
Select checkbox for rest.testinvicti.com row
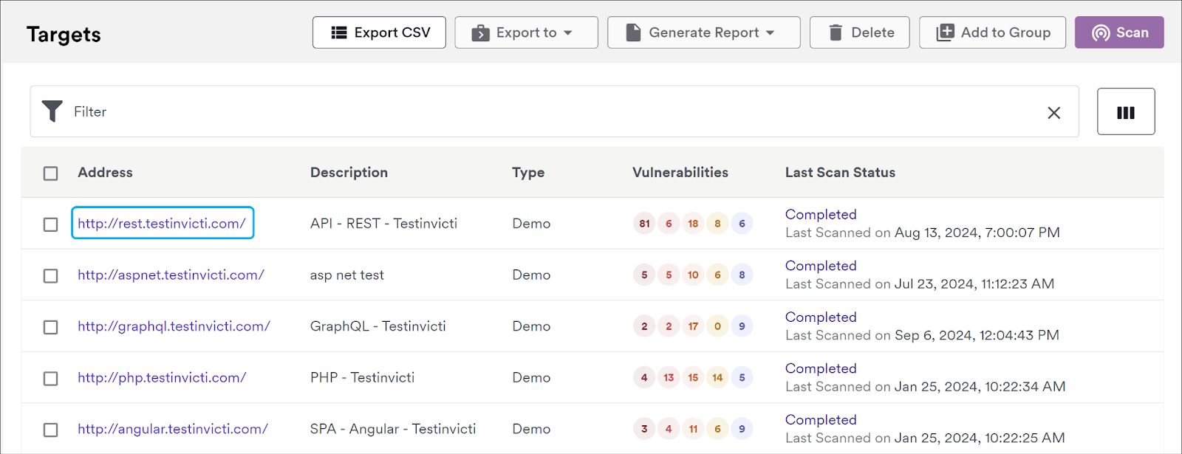click(50, 224)
